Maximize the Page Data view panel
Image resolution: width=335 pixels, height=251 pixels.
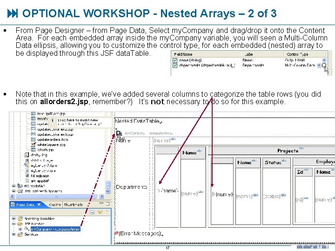point(107,204)
